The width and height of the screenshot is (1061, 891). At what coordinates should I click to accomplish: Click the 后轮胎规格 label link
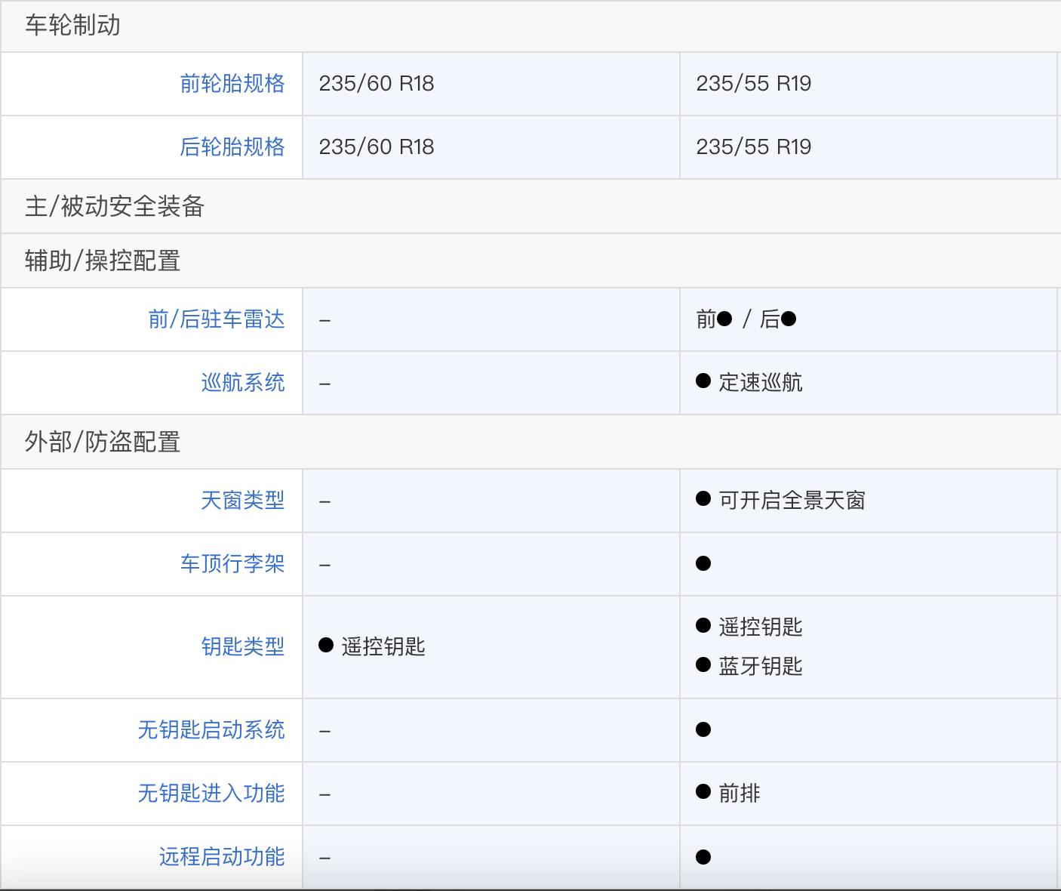[x=232, y=147]
